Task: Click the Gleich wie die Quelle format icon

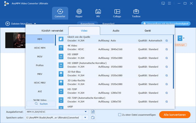Action: [61, 39]
